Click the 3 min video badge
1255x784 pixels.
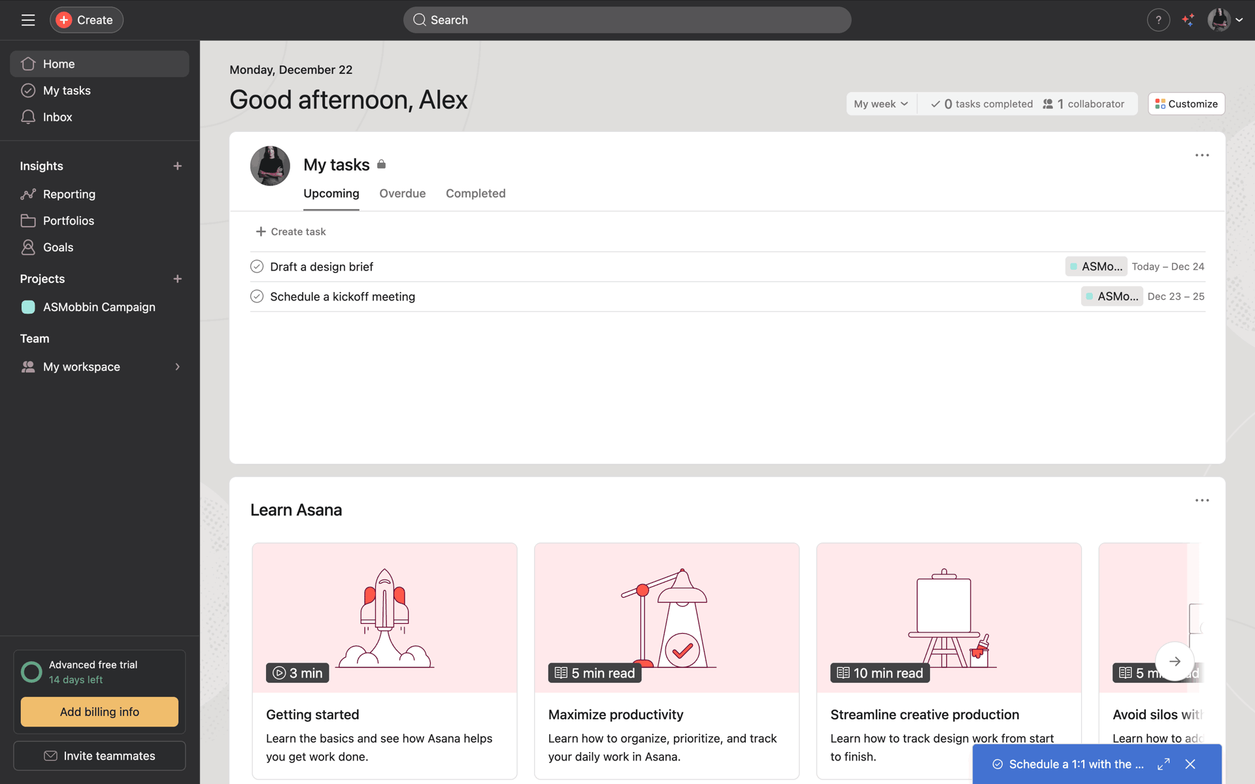tap(297, 673)
